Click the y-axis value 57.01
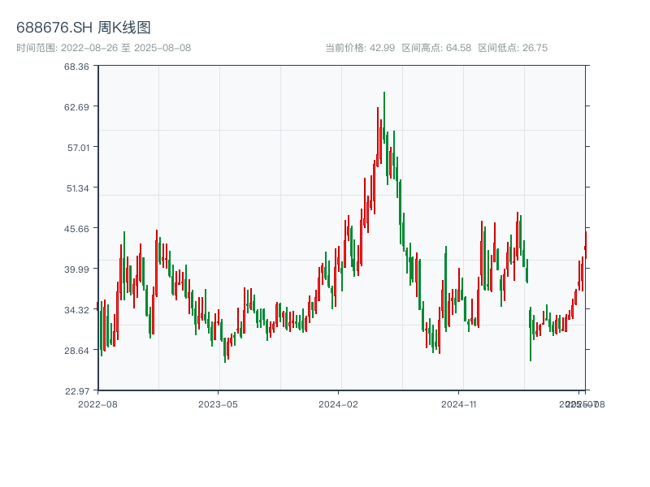 click(78, 148)
